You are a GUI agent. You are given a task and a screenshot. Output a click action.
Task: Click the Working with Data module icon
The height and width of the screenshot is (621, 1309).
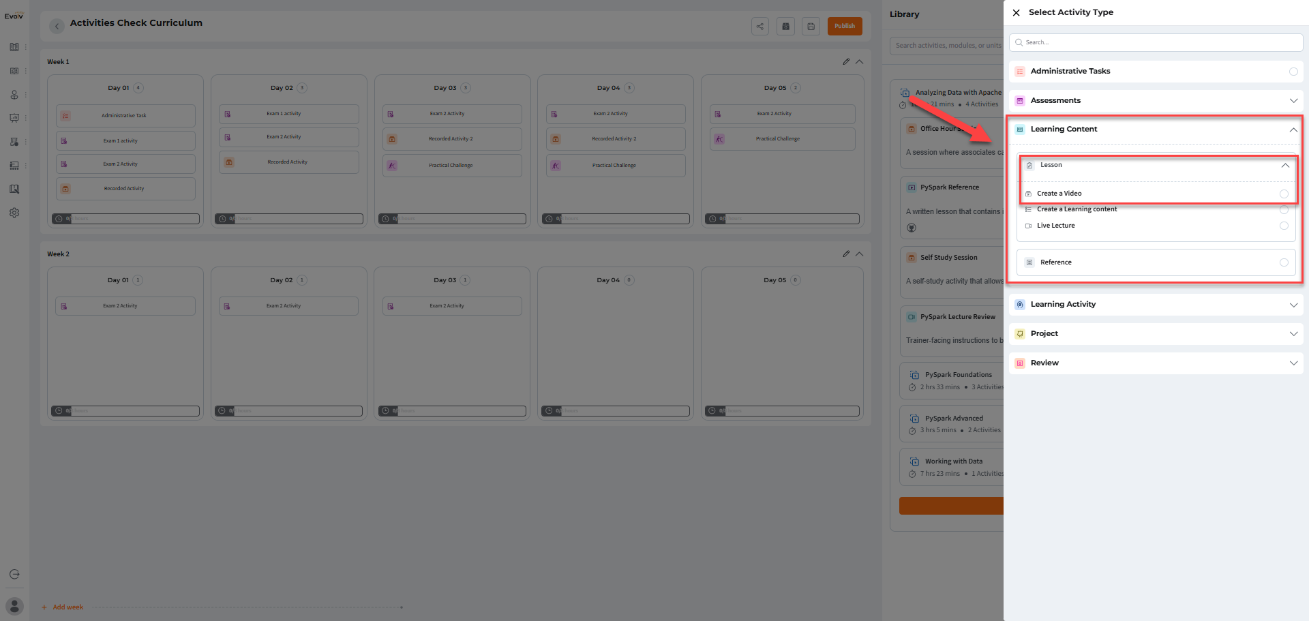click(x=914, y=461)
